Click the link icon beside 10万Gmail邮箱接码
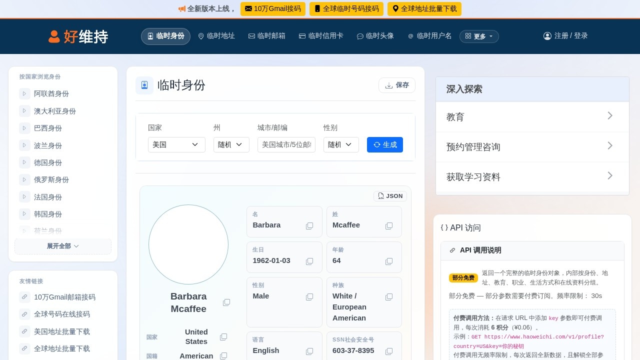Image resolution: width=640 pixels, height=360 pixels. pyautogui.click(x=24, y=297)
